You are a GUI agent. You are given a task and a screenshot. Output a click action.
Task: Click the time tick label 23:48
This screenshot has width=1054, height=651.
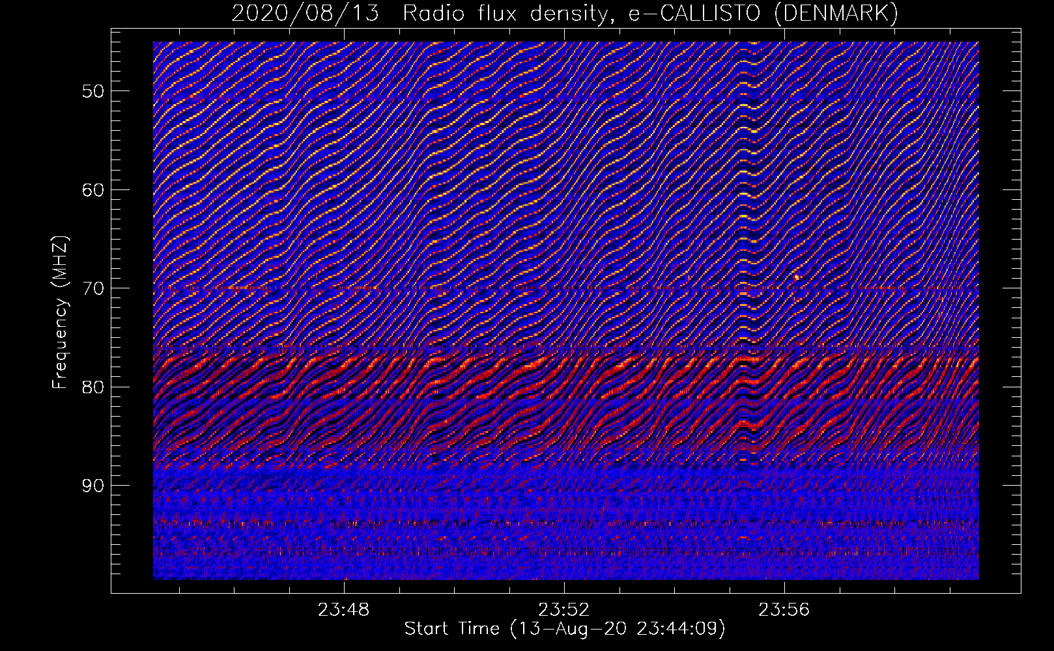point(343,609)
